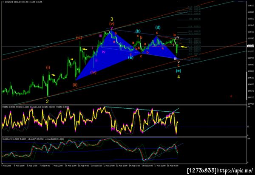
Task: Click the yellow arrow beside wave (iii)
Action: [x=85, y=49]
